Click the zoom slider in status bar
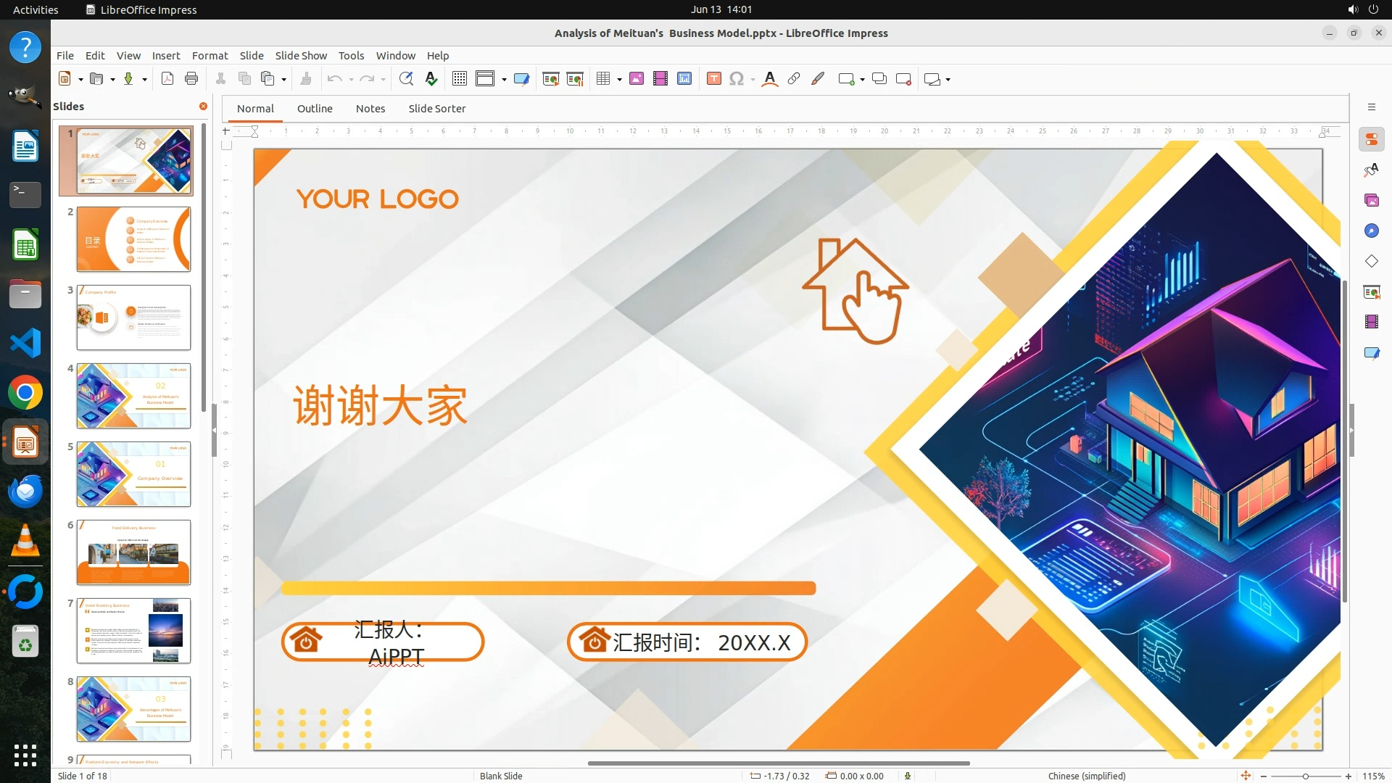1392x783 pixels. click(1305, 776)
